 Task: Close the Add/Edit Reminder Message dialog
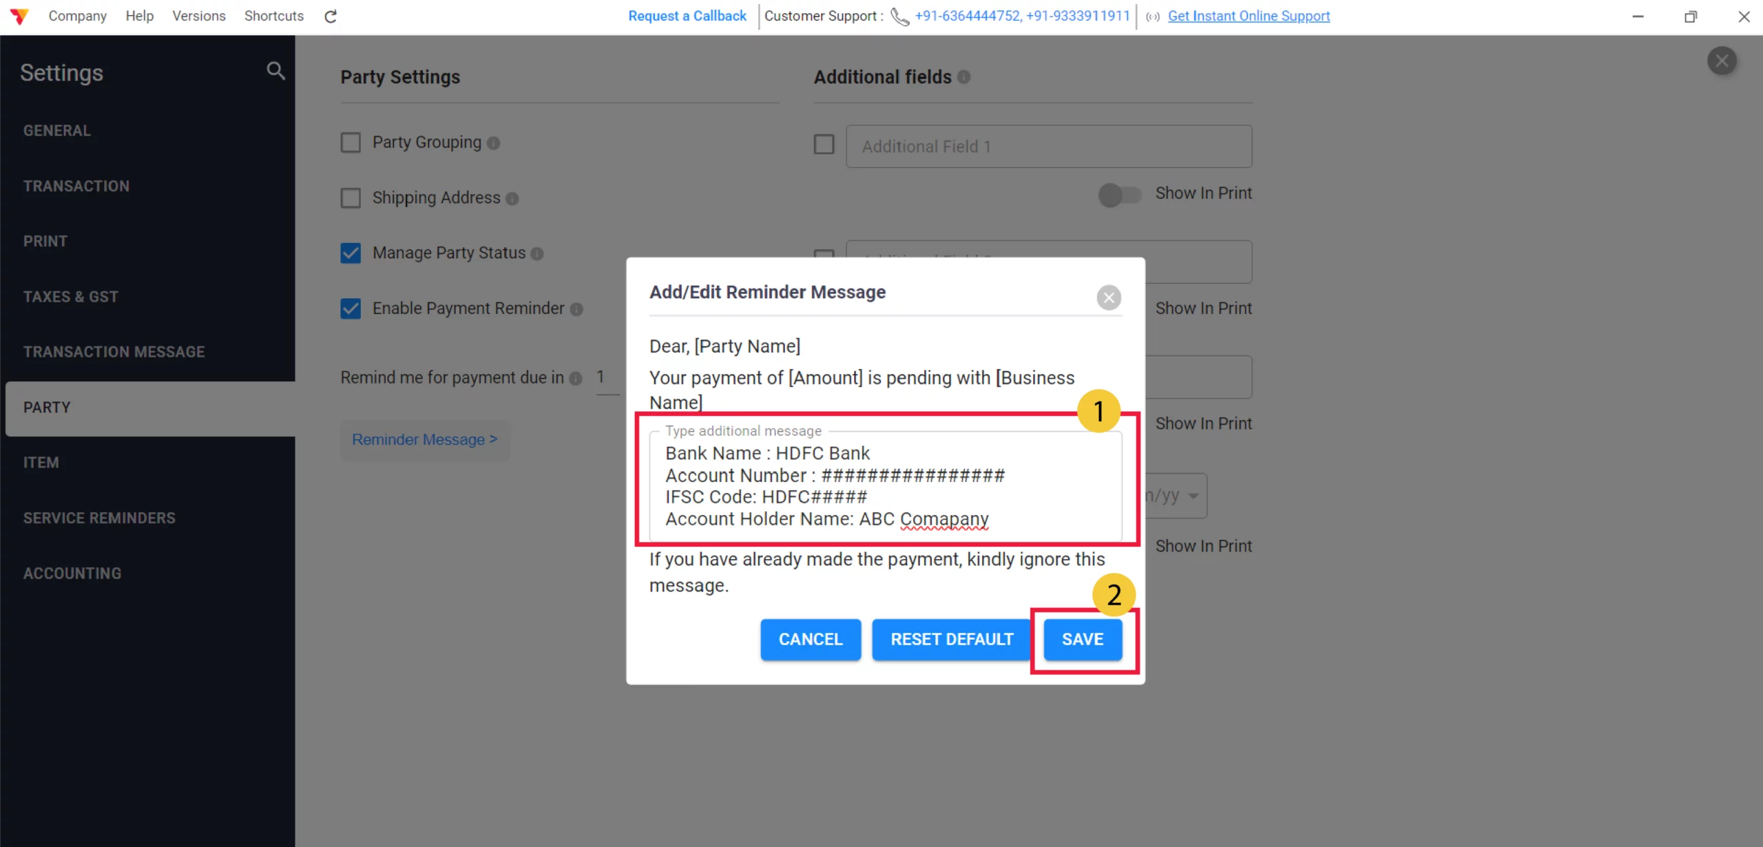[x=1108, y=297]
